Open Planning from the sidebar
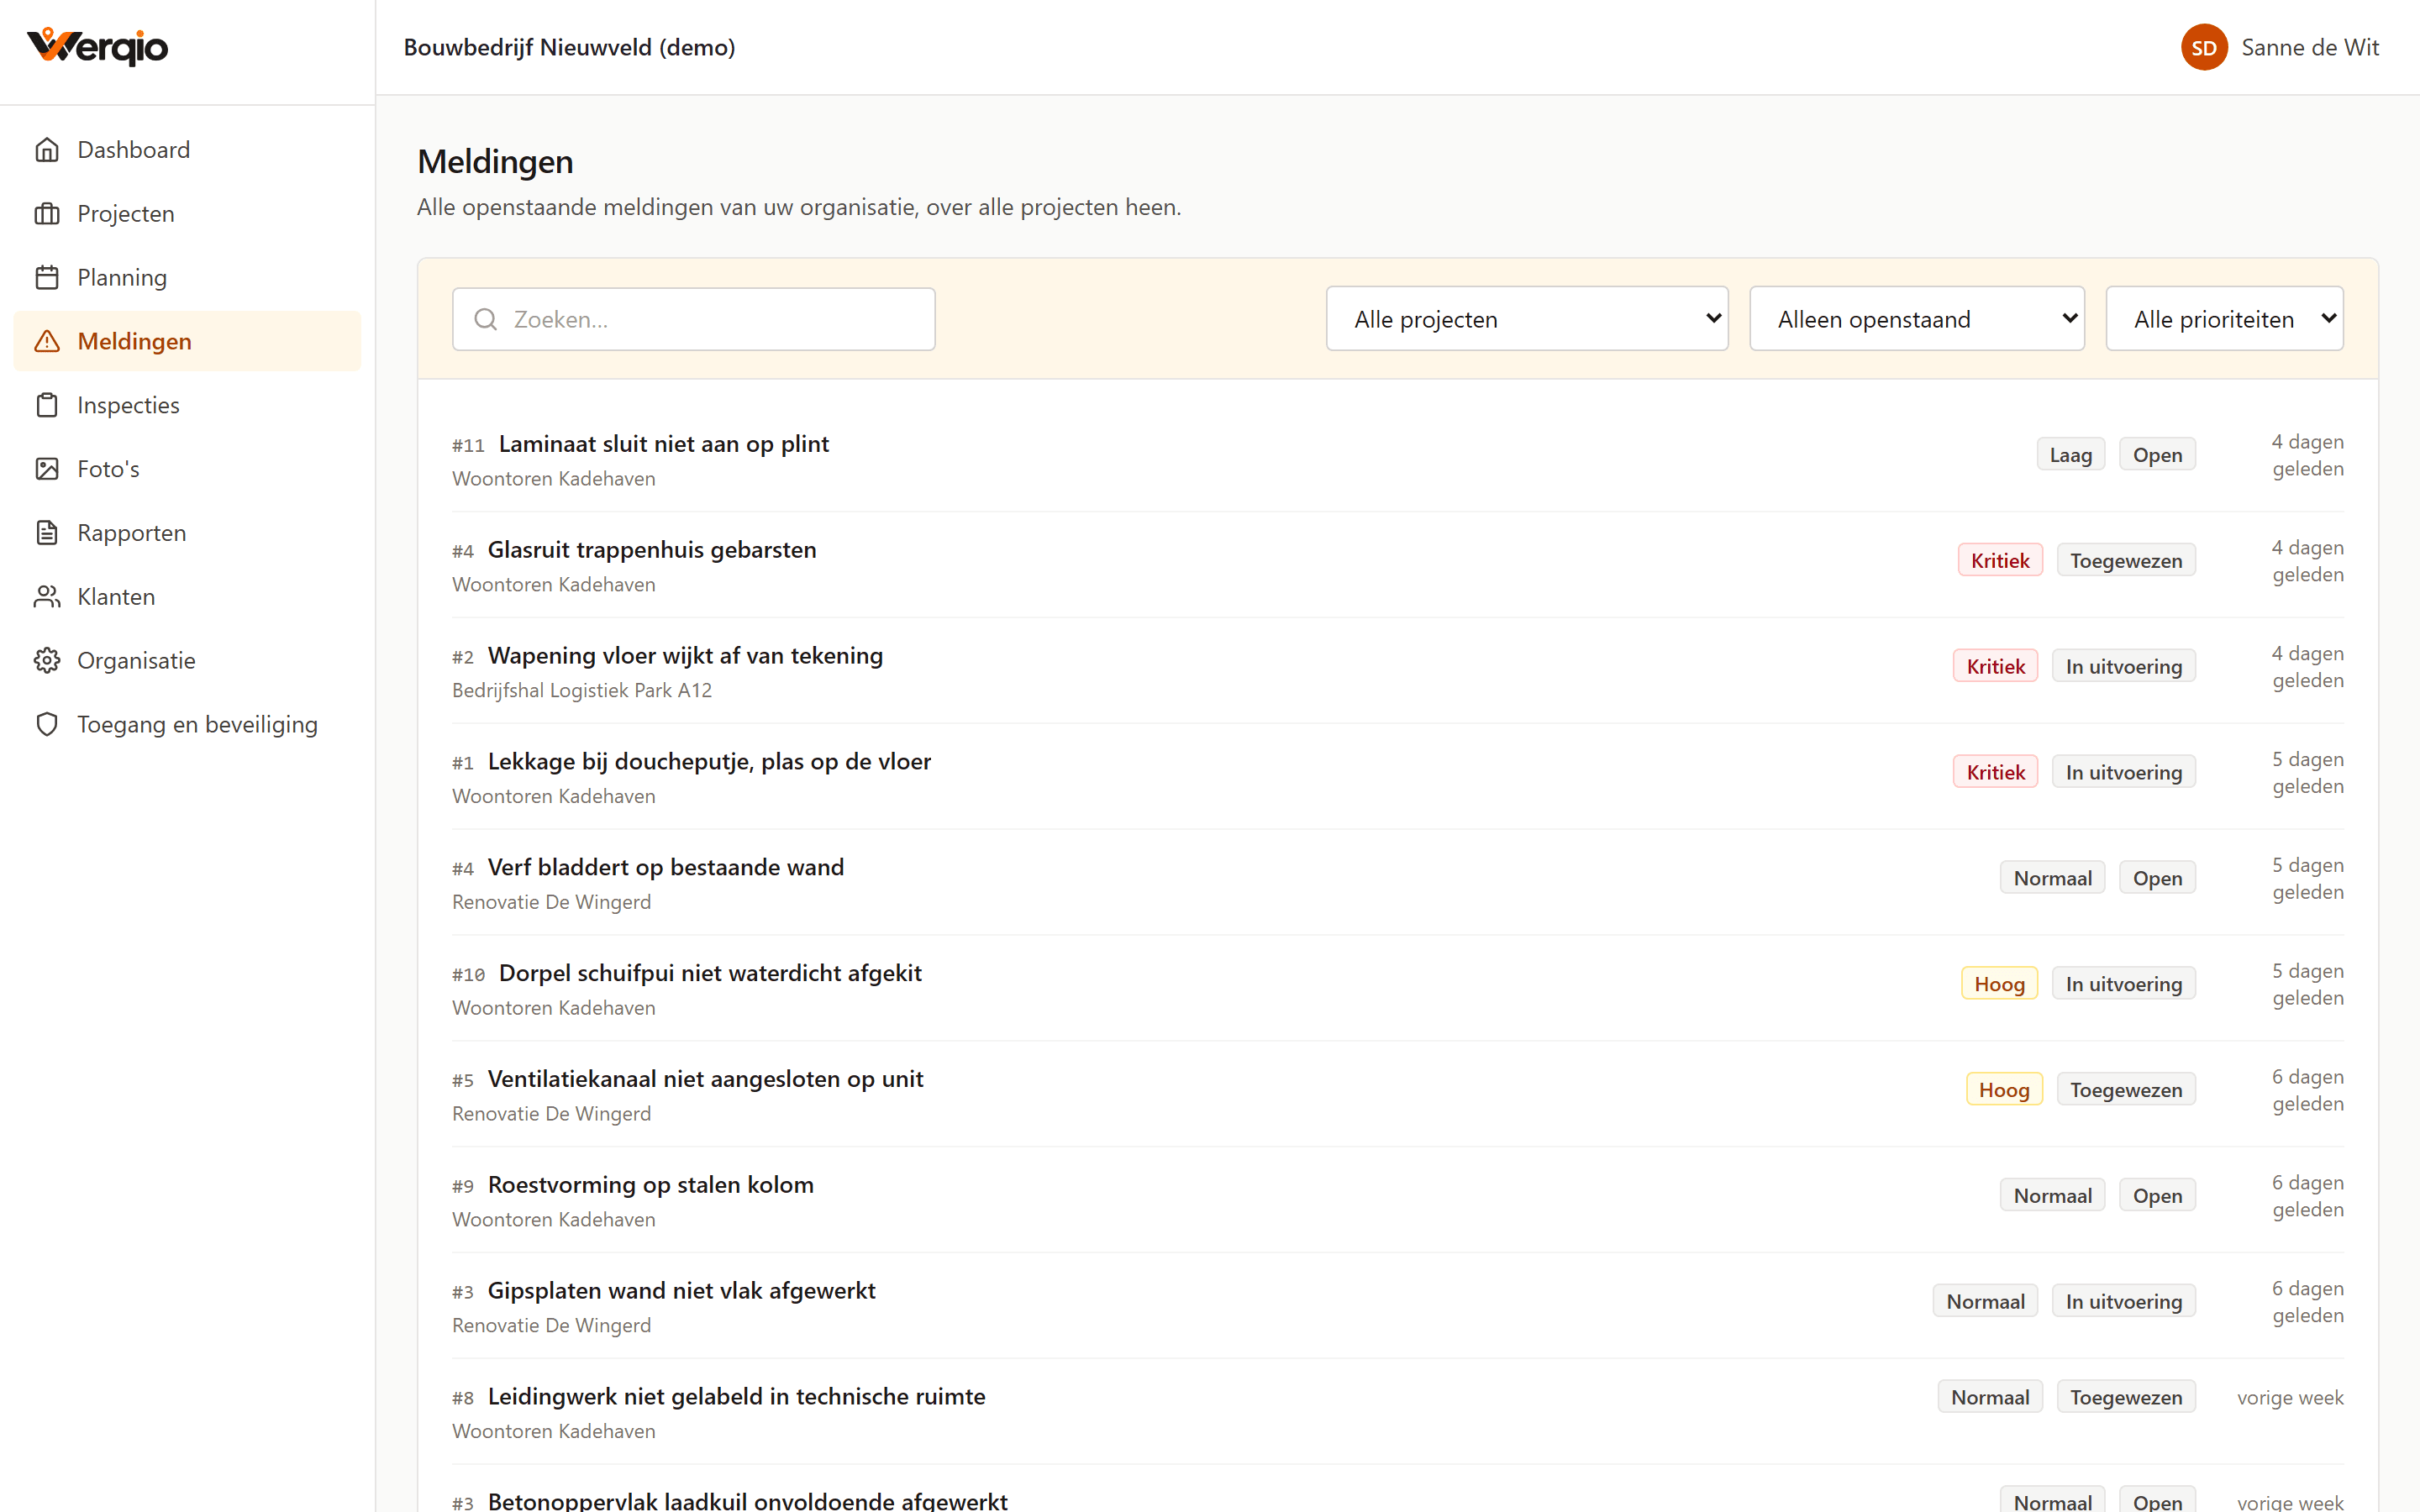This screenshot has width=2420, height=1512. (x=187, y=278)
